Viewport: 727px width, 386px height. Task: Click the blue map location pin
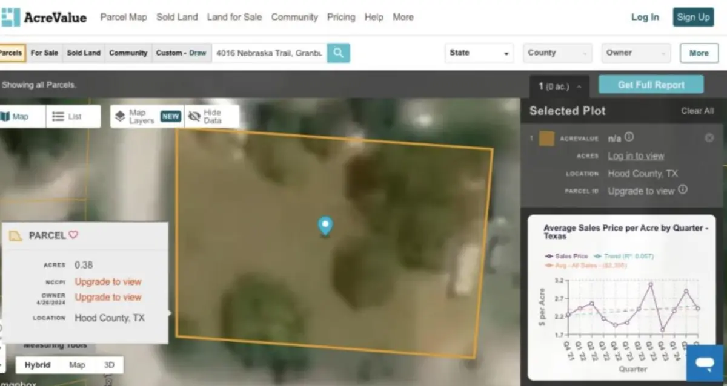pos(325,226)
